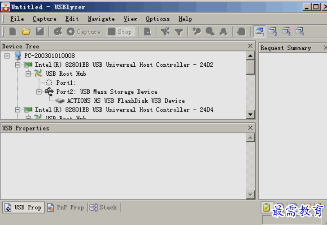Image resolution: width=327 pixels, height=225 pixels.
Task: Click the computer icon beside PC-200301010008
Action: (x=18, y=56)
